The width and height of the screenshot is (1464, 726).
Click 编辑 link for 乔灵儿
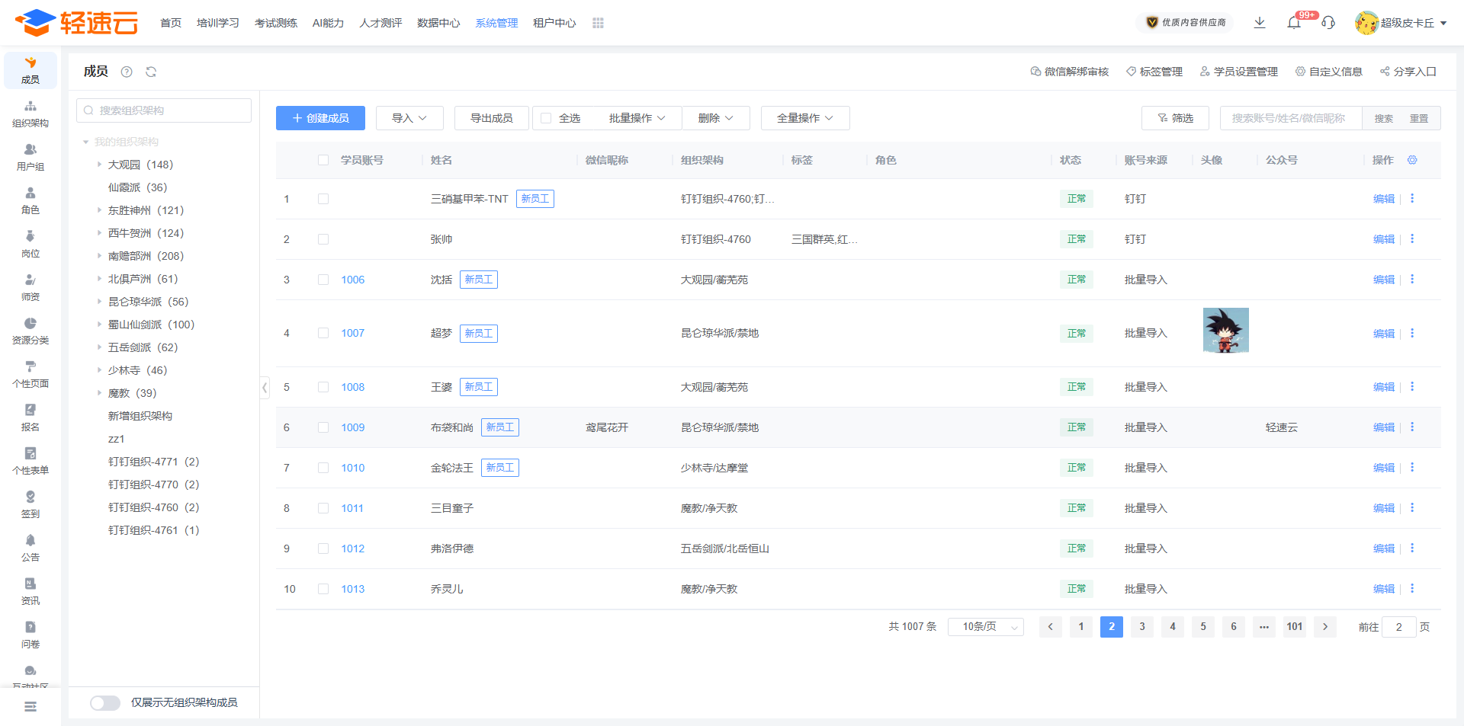click(1383, 589)
